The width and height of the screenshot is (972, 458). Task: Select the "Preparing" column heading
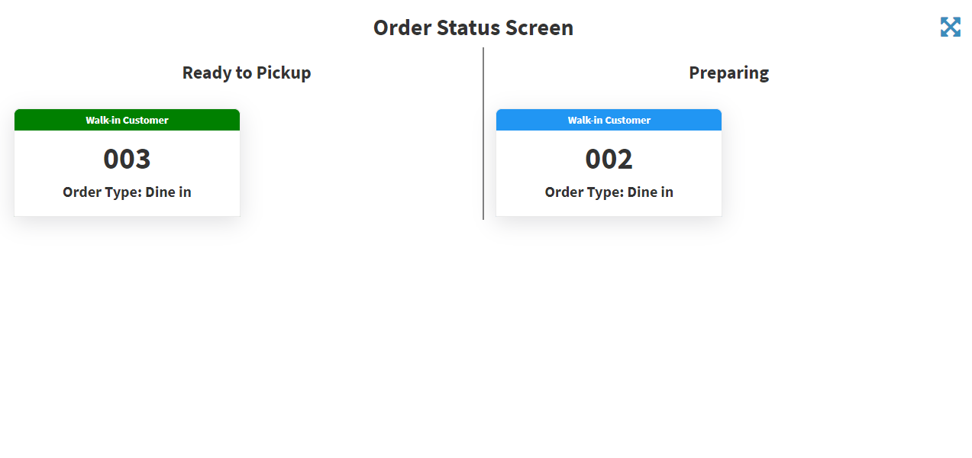[x=728, y=73]
